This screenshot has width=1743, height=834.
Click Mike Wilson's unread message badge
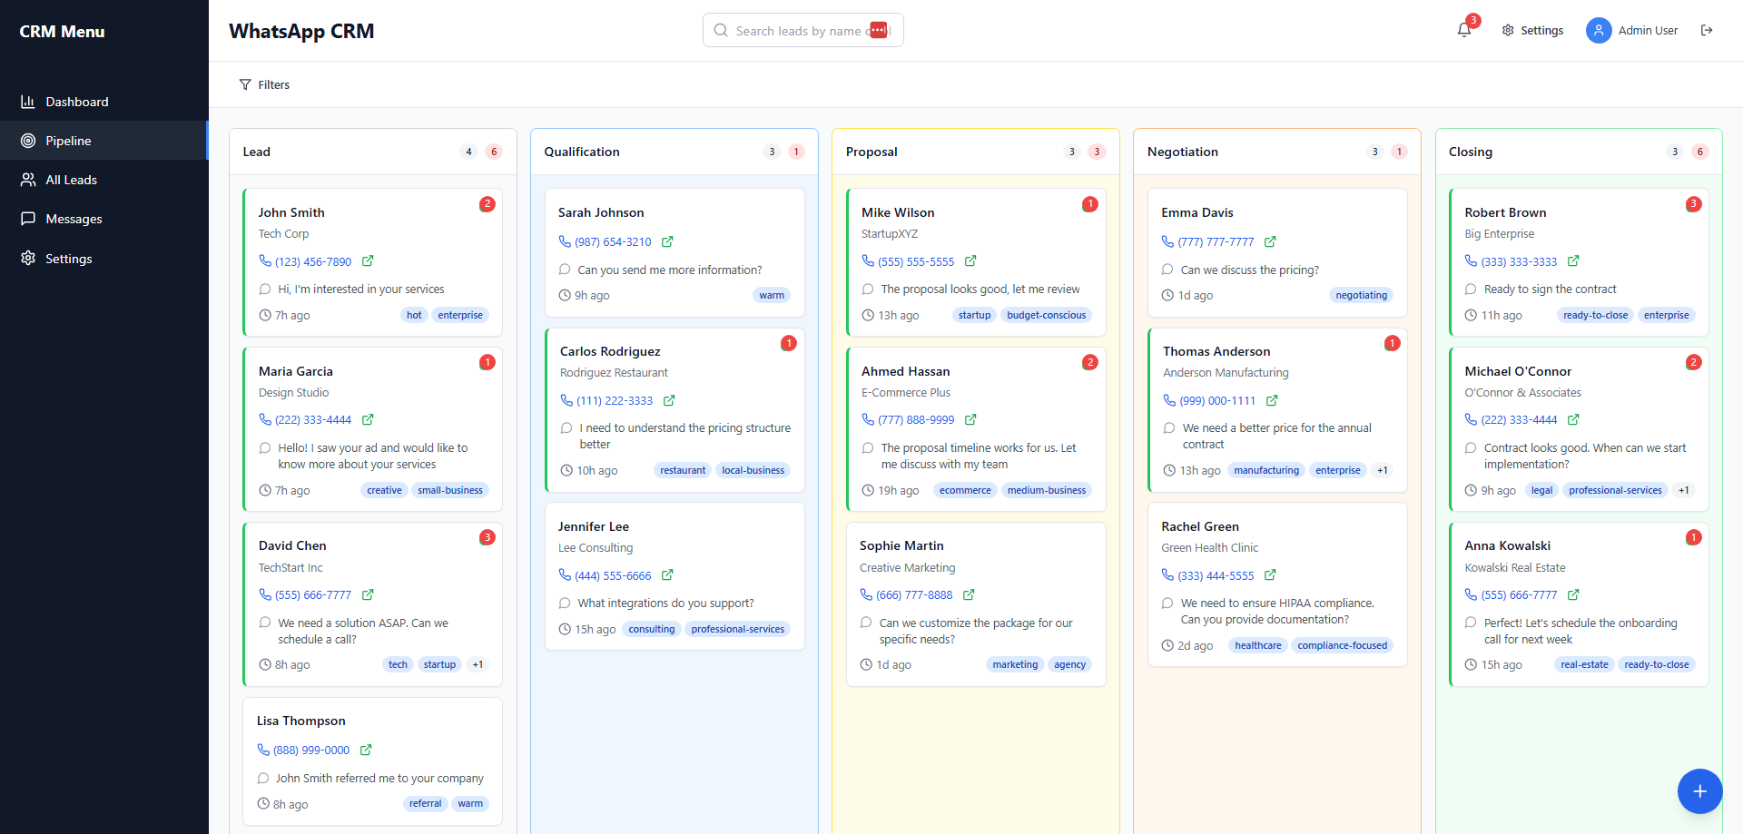point(1090,204)
